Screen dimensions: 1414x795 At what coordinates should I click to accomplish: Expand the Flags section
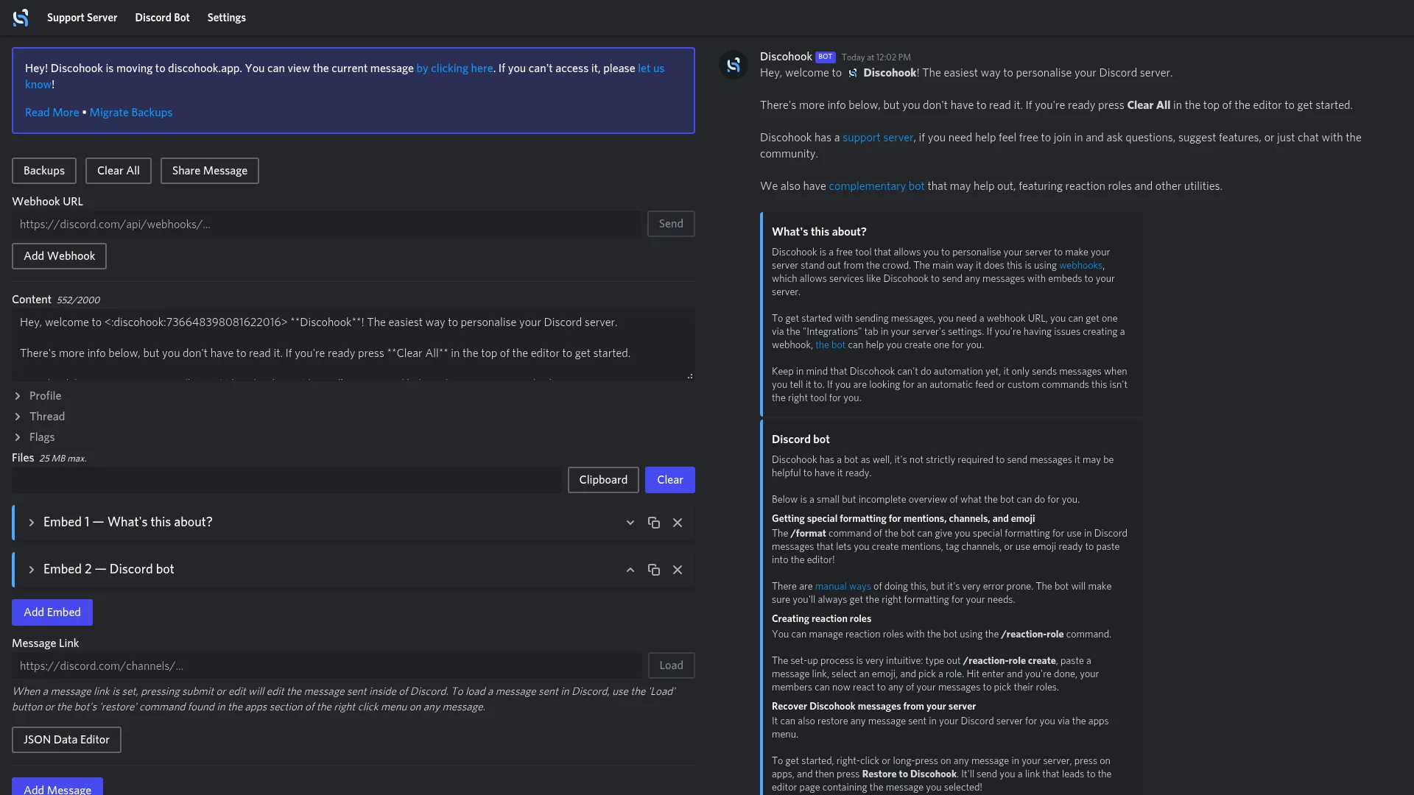(x=34, y=437)
